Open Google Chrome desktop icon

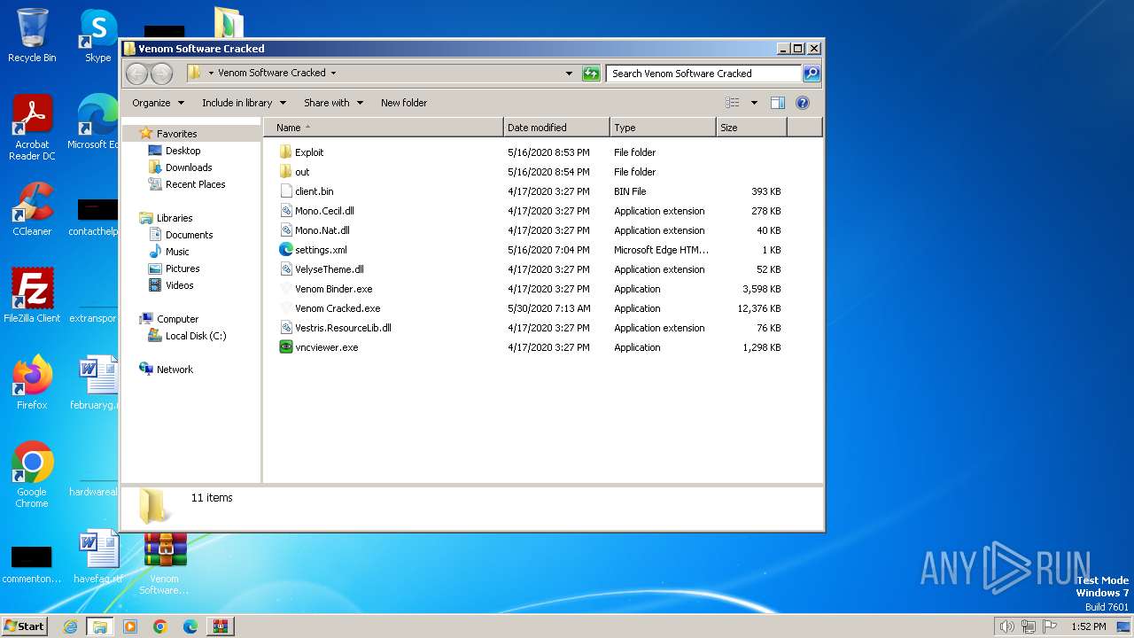click(32, 475)
